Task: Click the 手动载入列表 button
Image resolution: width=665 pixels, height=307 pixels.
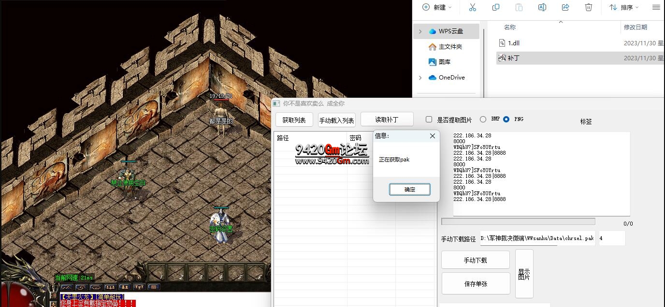Action: pyautogui.click(x=337, y=120)
